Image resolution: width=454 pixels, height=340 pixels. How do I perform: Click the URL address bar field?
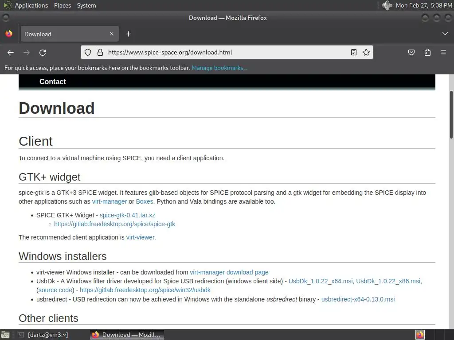pos(227,52)
